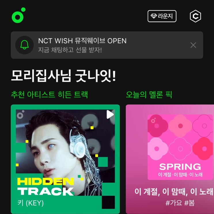This screenshot has height=214, width=214.
Task: Open NCT WISH 뮤직웨이브 OPEN notice
Action: (82, 41)
